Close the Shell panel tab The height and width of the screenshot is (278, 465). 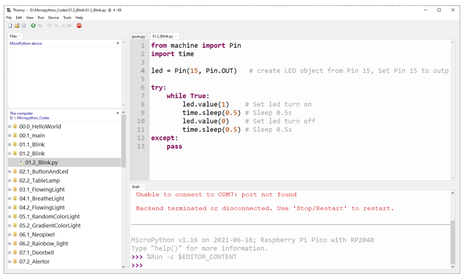142,187
